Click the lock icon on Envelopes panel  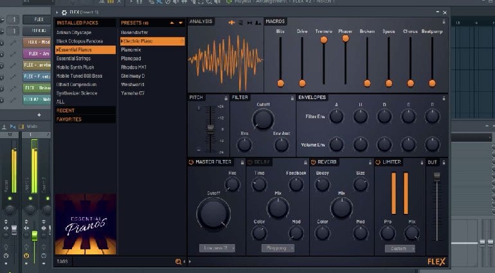pos(443,98)
